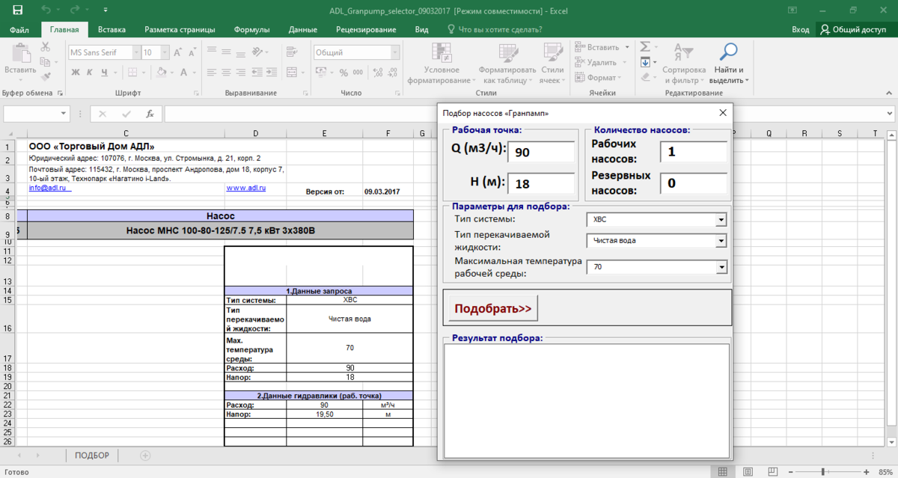
Task: Click the zoom slider in the status bar
Action: [x=822, y=471]
